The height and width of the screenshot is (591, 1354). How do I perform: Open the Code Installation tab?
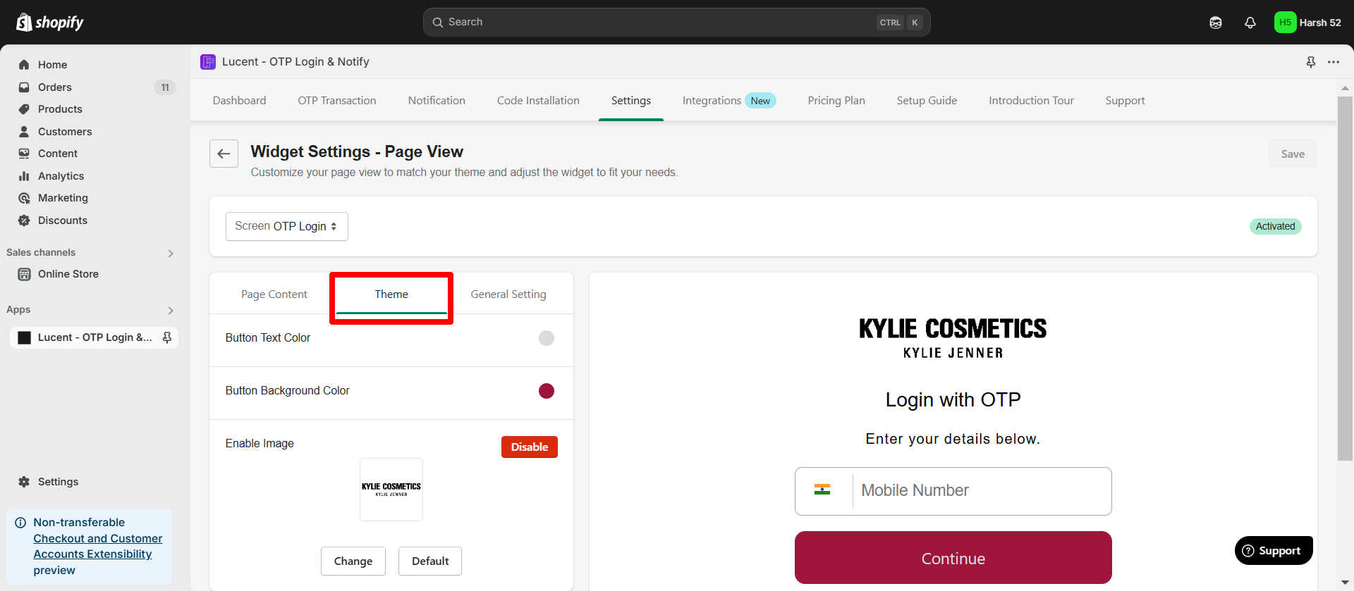[538, 101]
